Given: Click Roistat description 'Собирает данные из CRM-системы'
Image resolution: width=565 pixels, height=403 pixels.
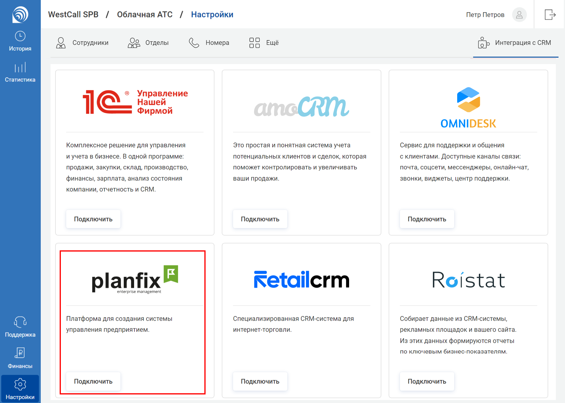Looking at the screenshot, I should (x=458, y=335).
